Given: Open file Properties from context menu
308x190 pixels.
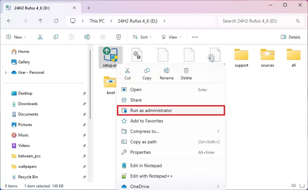Looking at the screenshot, I should [140, 152].
